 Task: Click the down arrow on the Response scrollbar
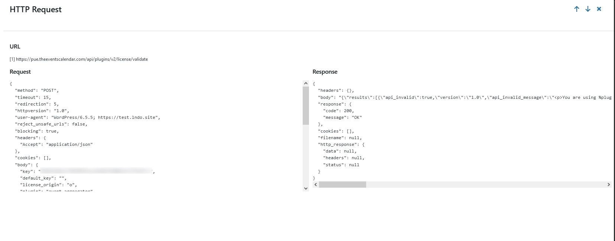click(x=306, y=188)
